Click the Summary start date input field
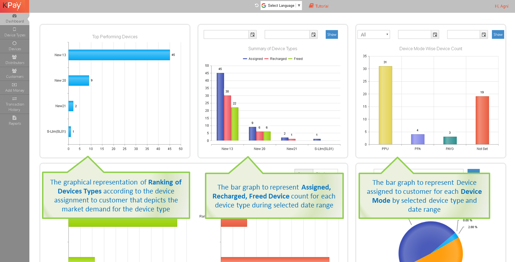This screenshot has height=262, width=515. point(226,34)
